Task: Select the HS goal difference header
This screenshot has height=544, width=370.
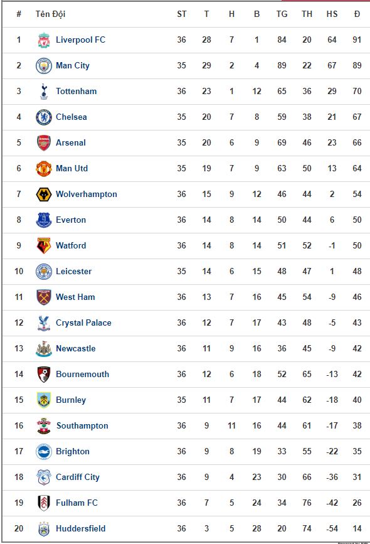Action: tap(332, 14)
